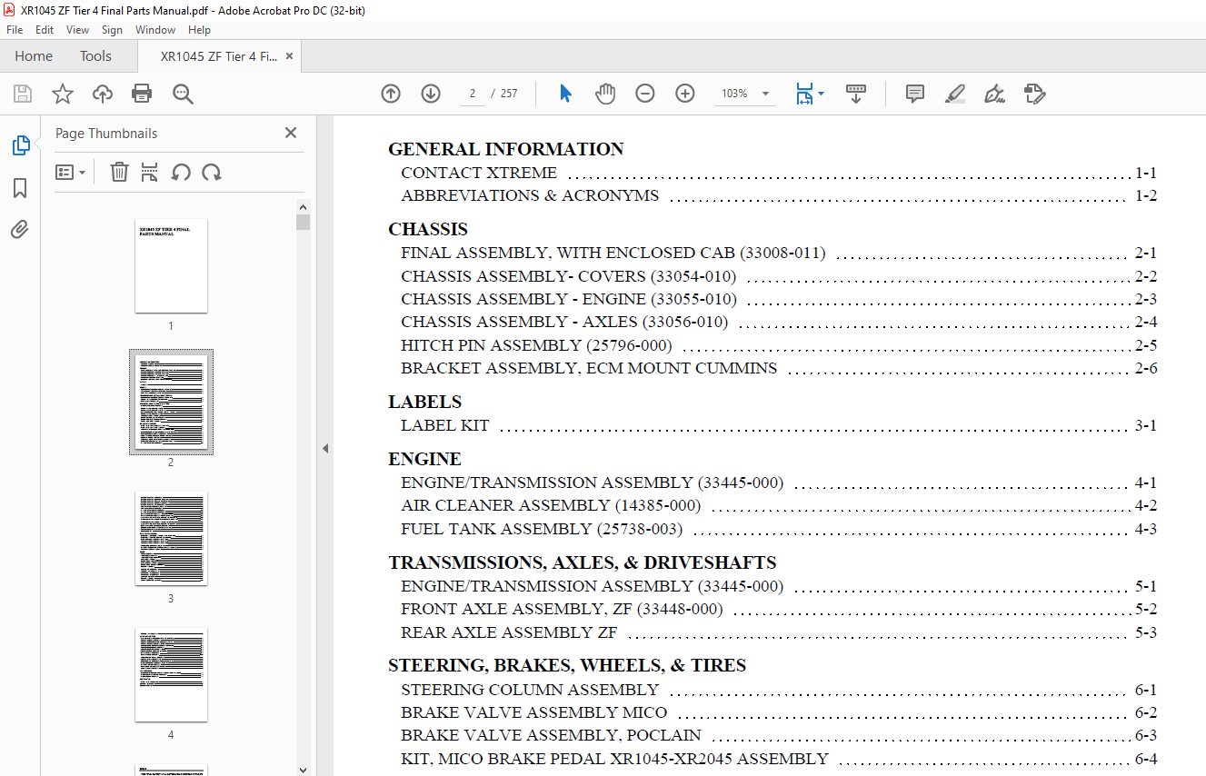Image resolution: width=1206 pixels, height=776 pixels.
Task: Open the File menu
Action: point(15,30)
